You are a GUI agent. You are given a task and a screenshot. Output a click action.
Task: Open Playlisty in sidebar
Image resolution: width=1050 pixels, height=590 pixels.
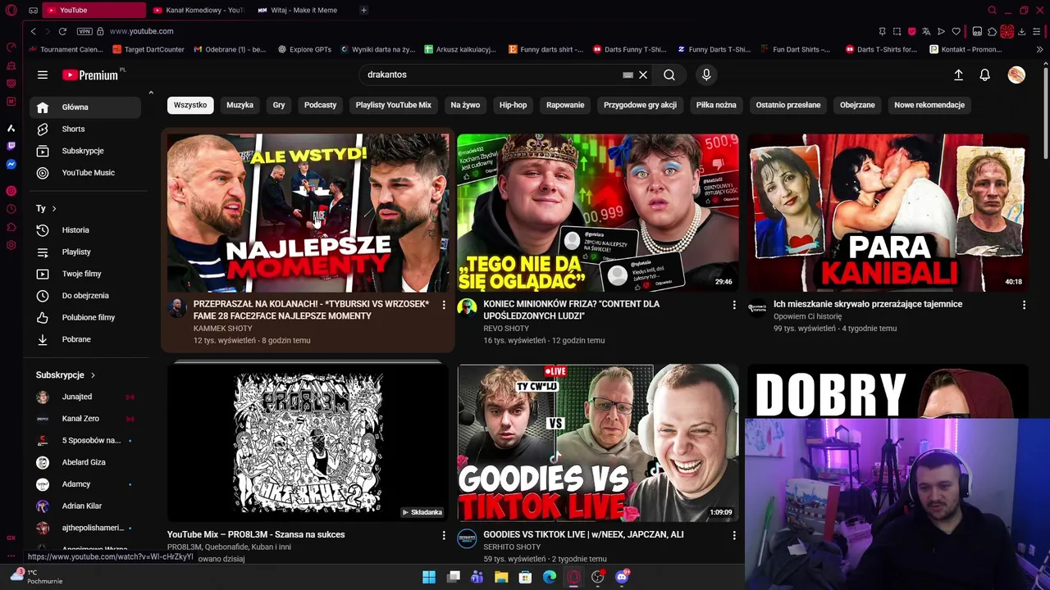tap(85, 252)
